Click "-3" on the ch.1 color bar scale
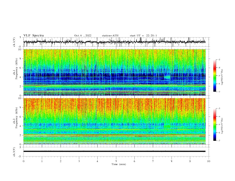Viewport: 235px width, 181px height. 219,60
